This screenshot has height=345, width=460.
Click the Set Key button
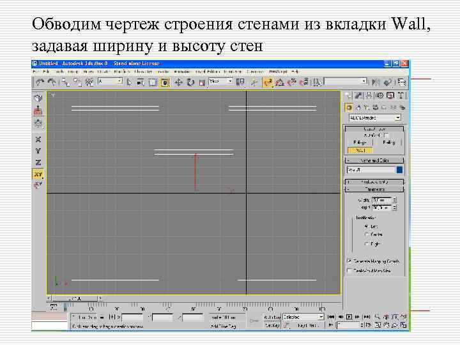point(272,325)
